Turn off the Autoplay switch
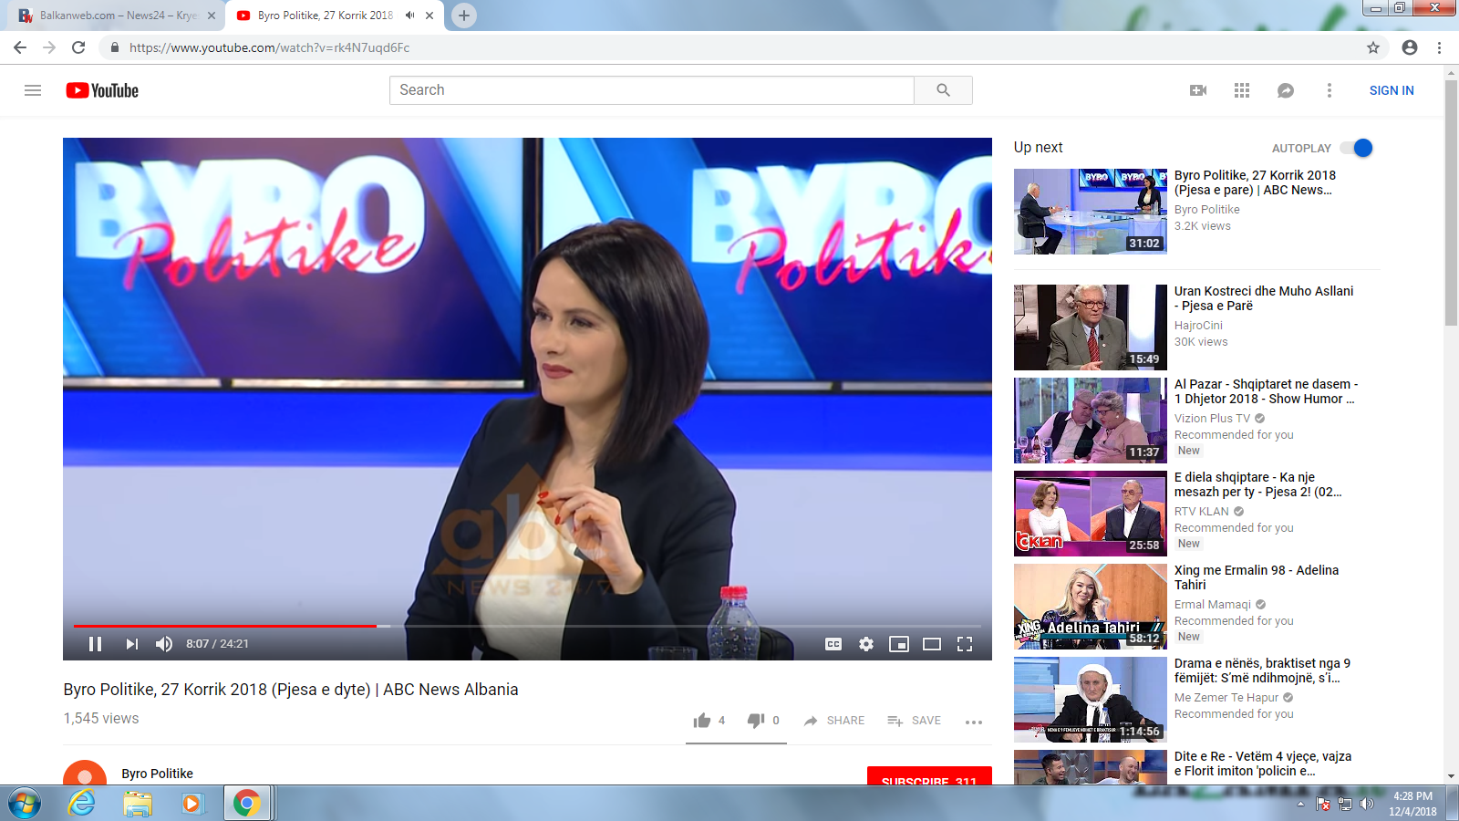1459x821 pixels. (1357, 148)
